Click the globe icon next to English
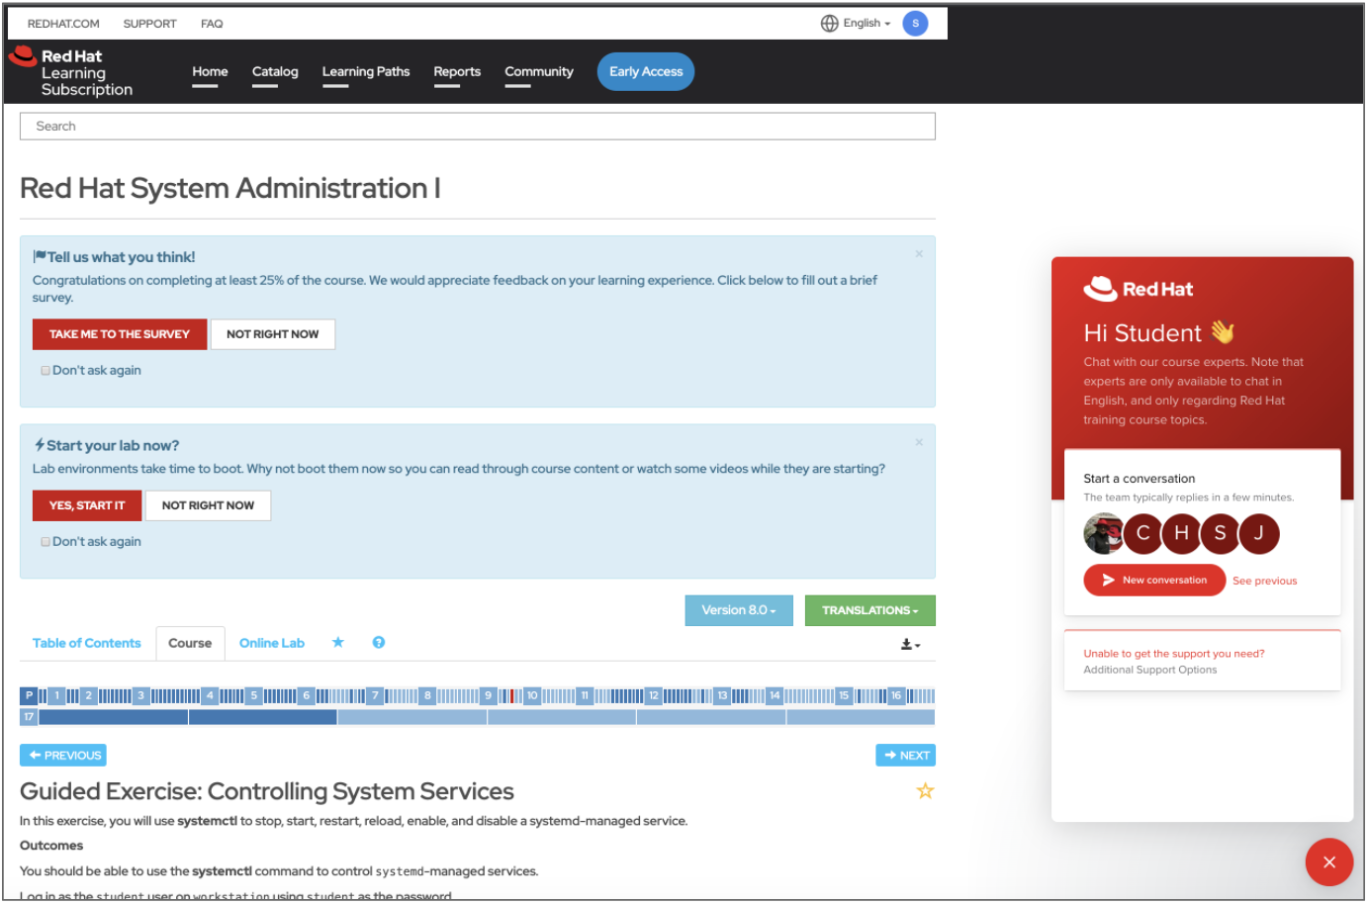This screenshot has height=905, width=1369. click(x=829, y=23)
